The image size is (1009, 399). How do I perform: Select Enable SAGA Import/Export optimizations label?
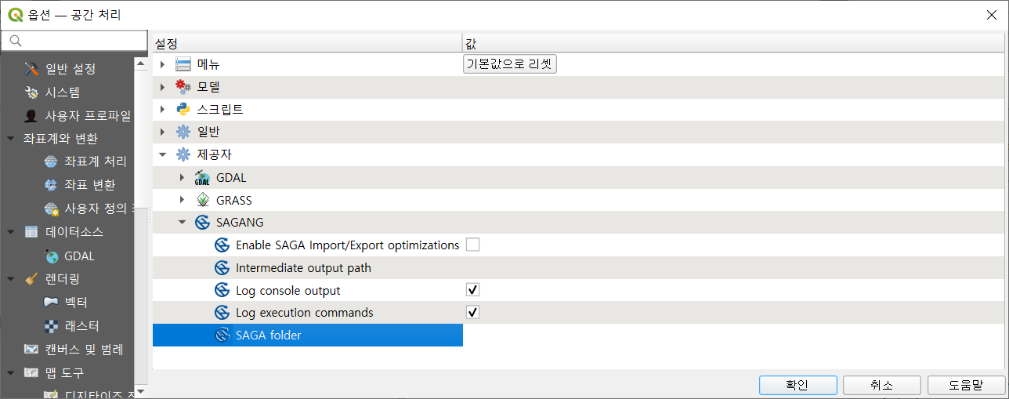pyautogui.click(x=347, y=245)
